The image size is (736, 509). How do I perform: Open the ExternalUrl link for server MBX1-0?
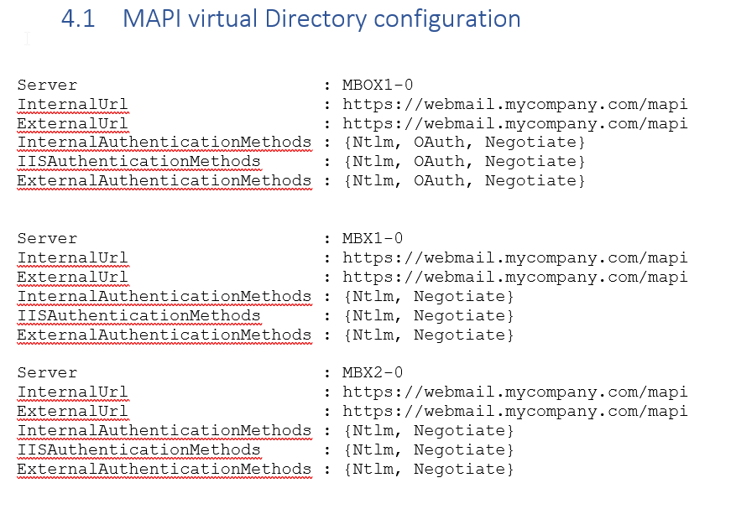click(514, 277)
